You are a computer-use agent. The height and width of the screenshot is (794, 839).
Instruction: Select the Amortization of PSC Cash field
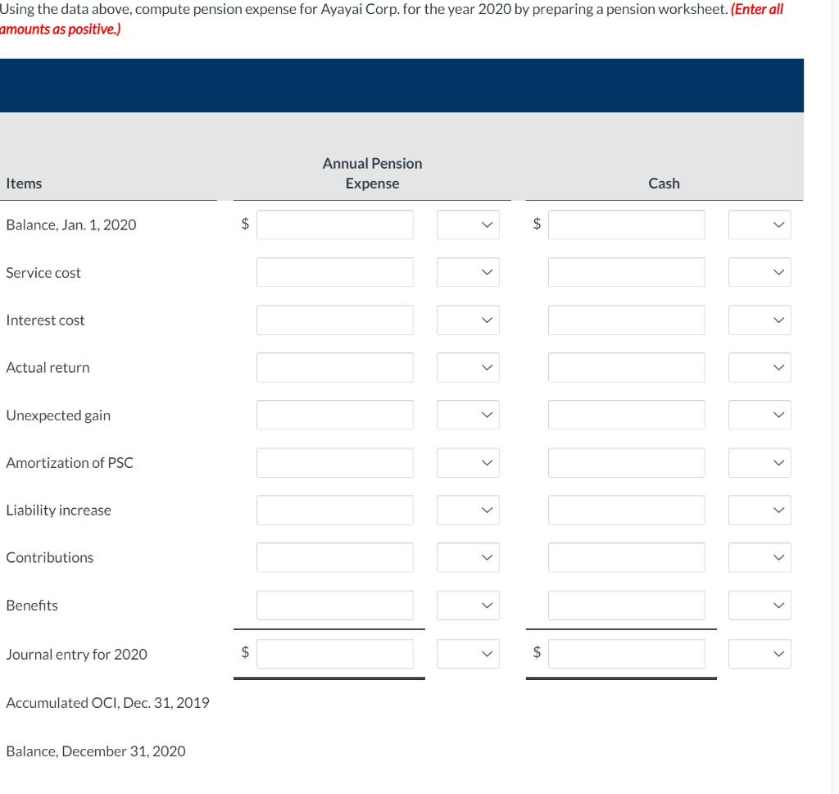point(626,462)
